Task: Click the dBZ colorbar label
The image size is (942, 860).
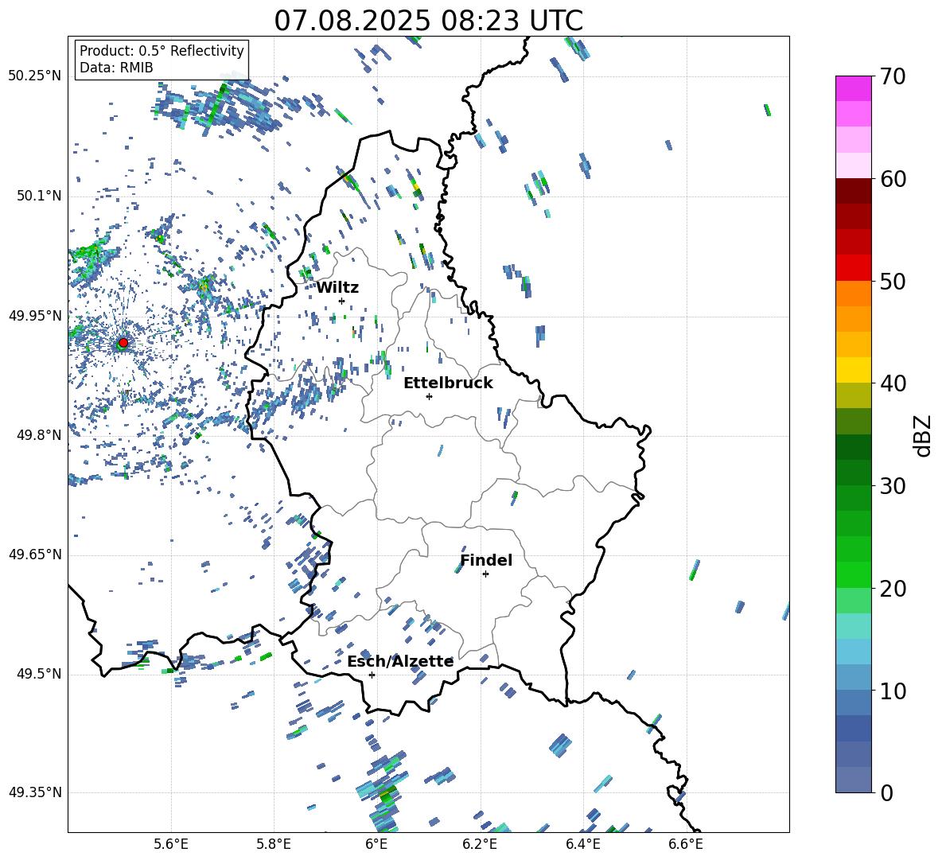Action: [921, 435]
